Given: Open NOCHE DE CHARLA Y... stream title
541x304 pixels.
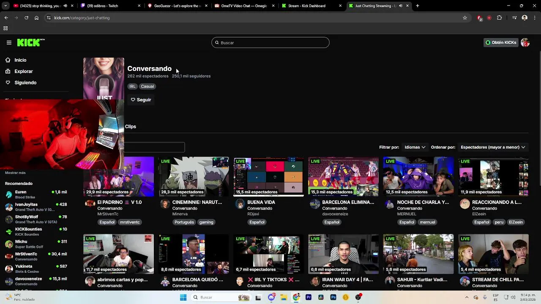Looking at the screenshot, I should (423, 202).
